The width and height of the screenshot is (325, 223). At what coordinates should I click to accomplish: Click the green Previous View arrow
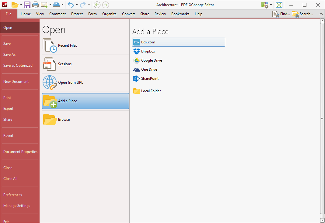coord(97,5)
